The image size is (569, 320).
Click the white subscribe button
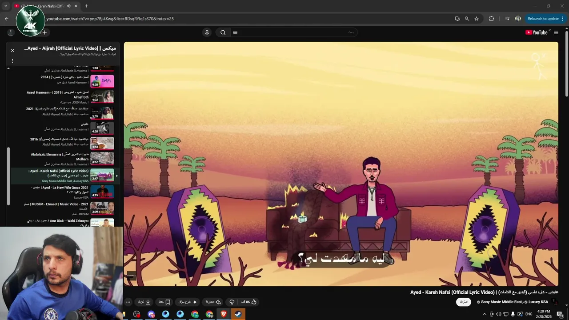tap(464, 302)
